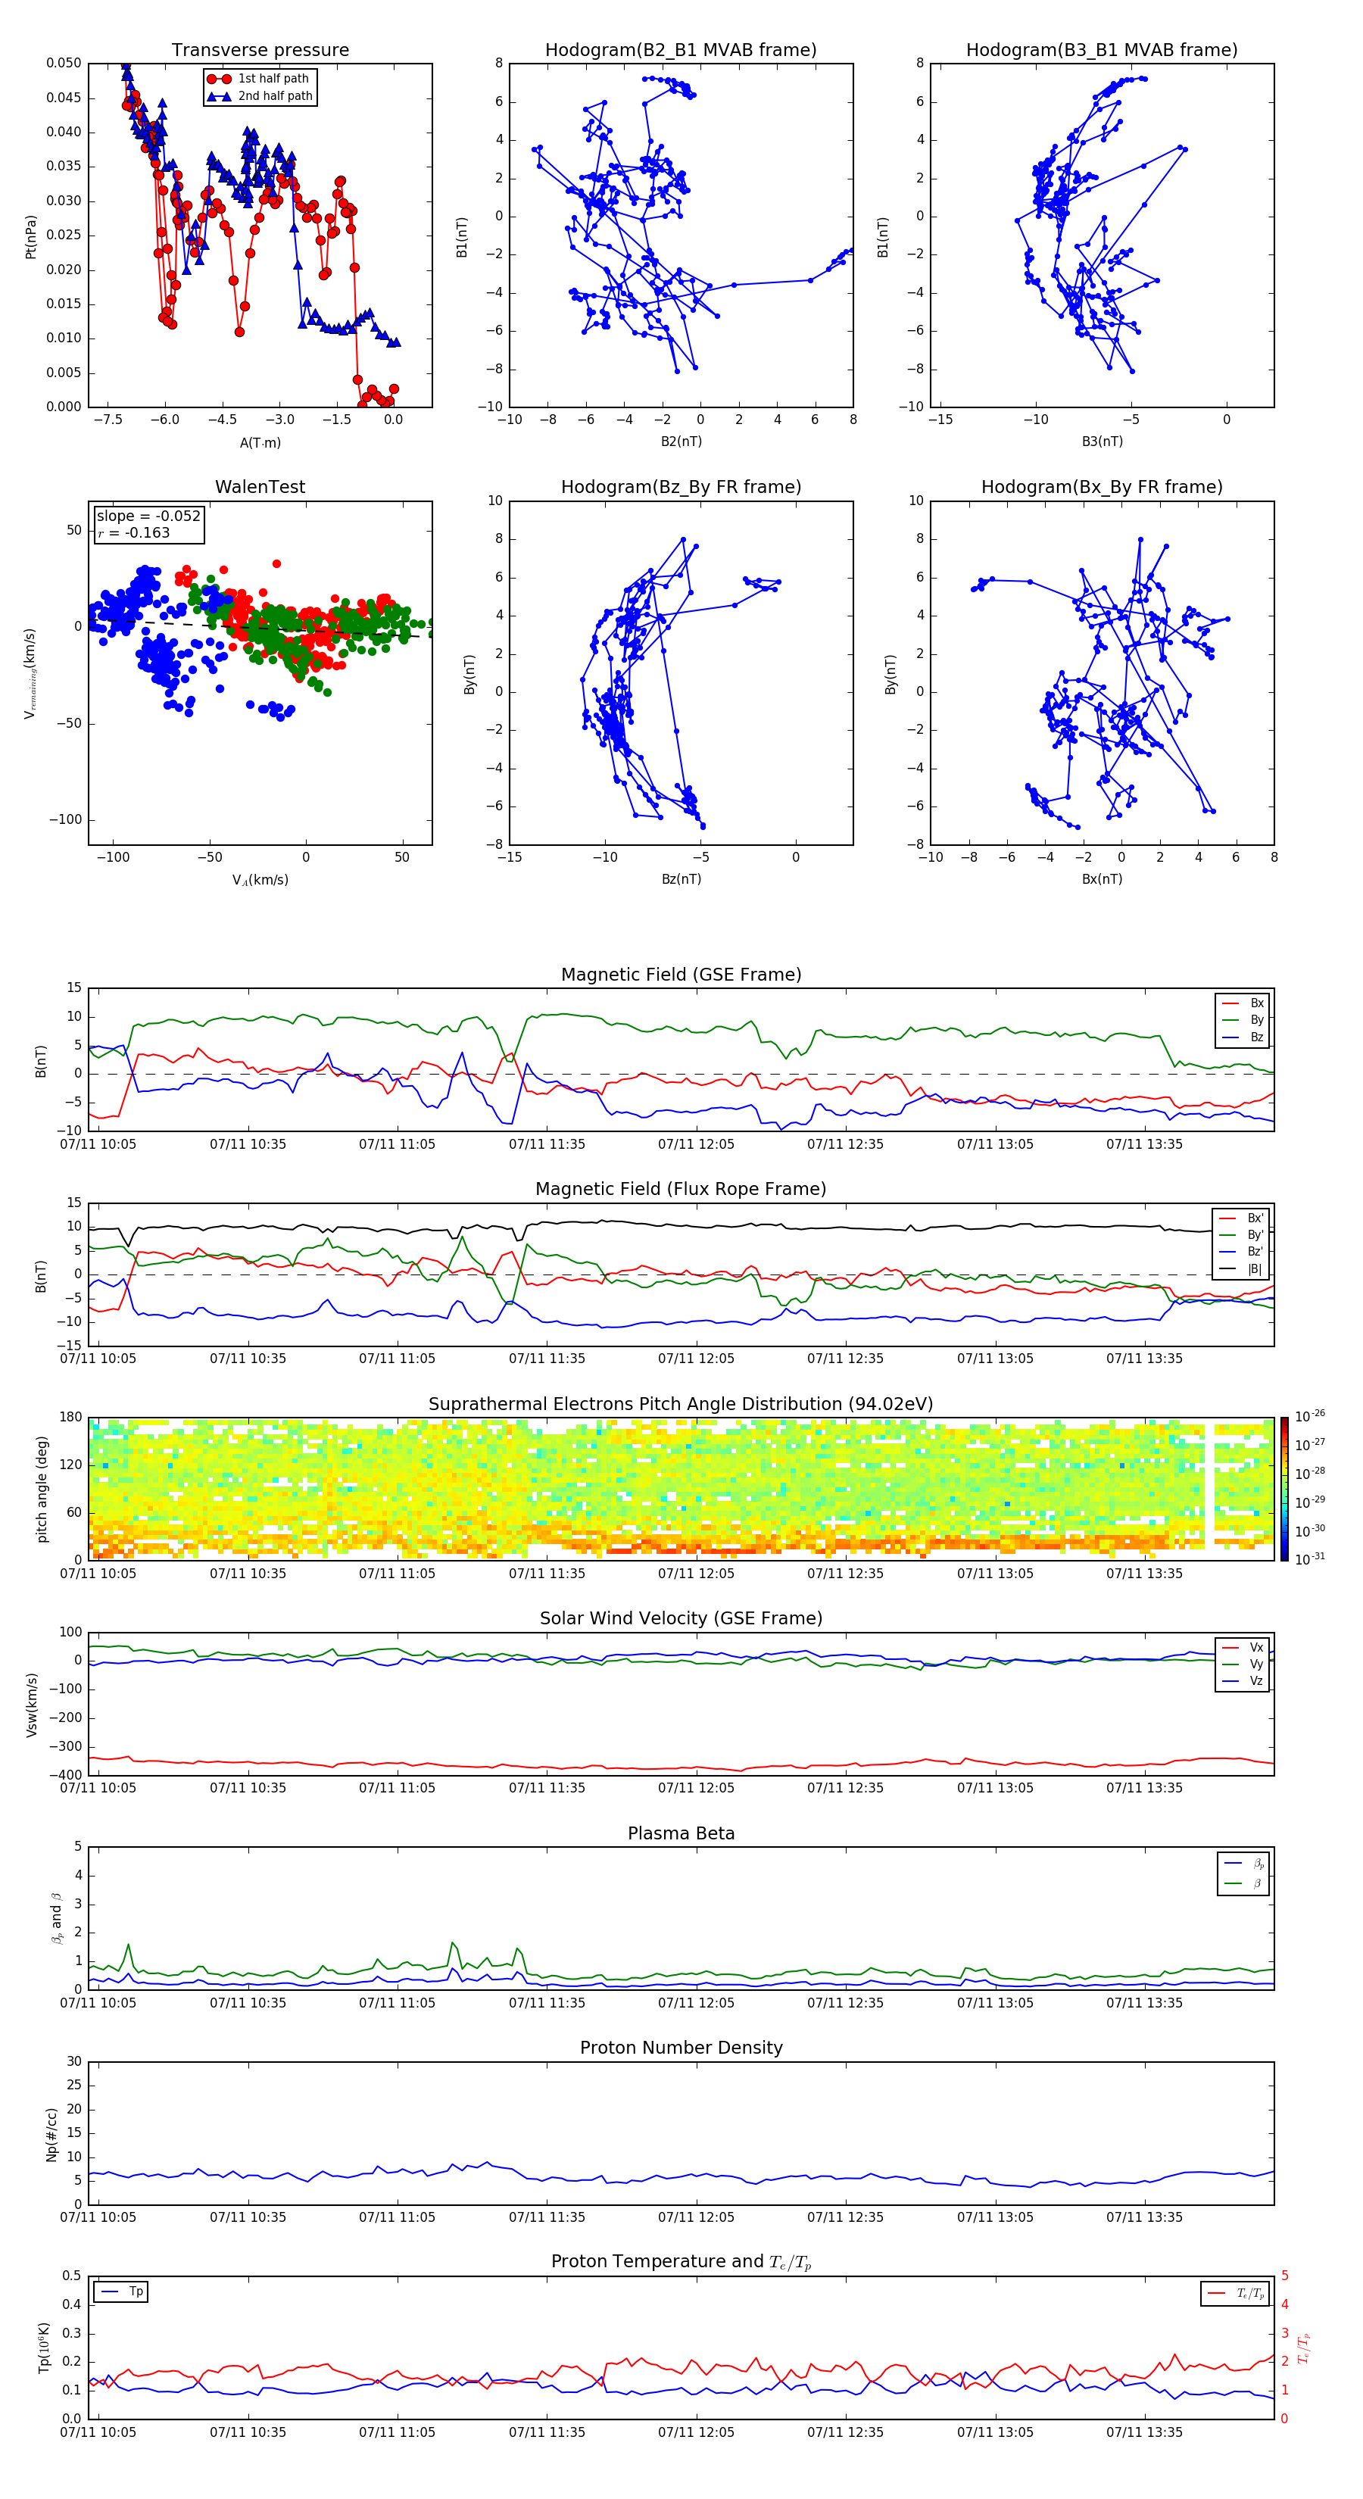Image resolution: width=1363 pixels, height=2499 pixels.
Task: Click the 'V_A(km/s)' x-axis label
Action: click(x=260, y=881)
